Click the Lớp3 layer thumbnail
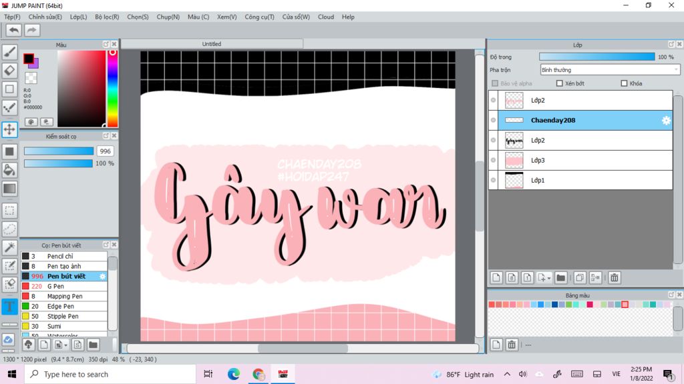The height and width of the screenshot is (384, 684). click(514, 160)
